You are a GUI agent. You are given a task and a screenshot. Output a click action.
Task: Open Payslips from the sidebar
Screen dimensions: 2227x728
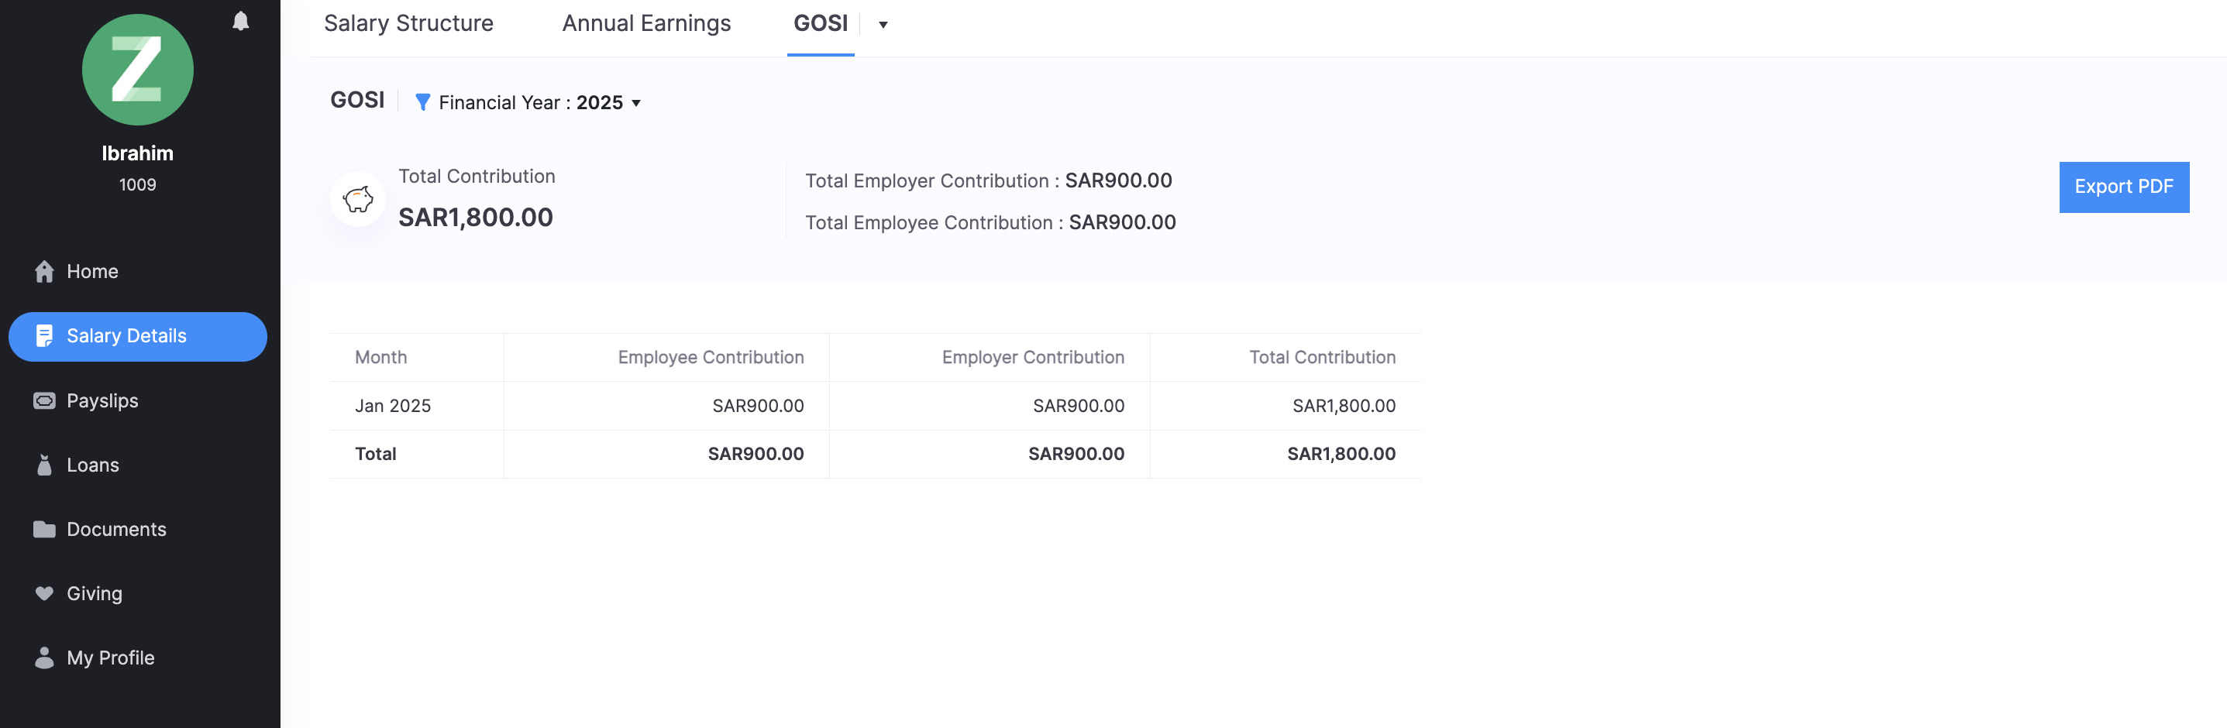(102, 400)
